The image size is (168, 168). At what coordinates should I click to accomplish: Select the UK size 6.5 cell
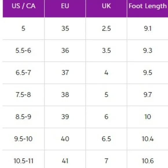coord(106,139)
